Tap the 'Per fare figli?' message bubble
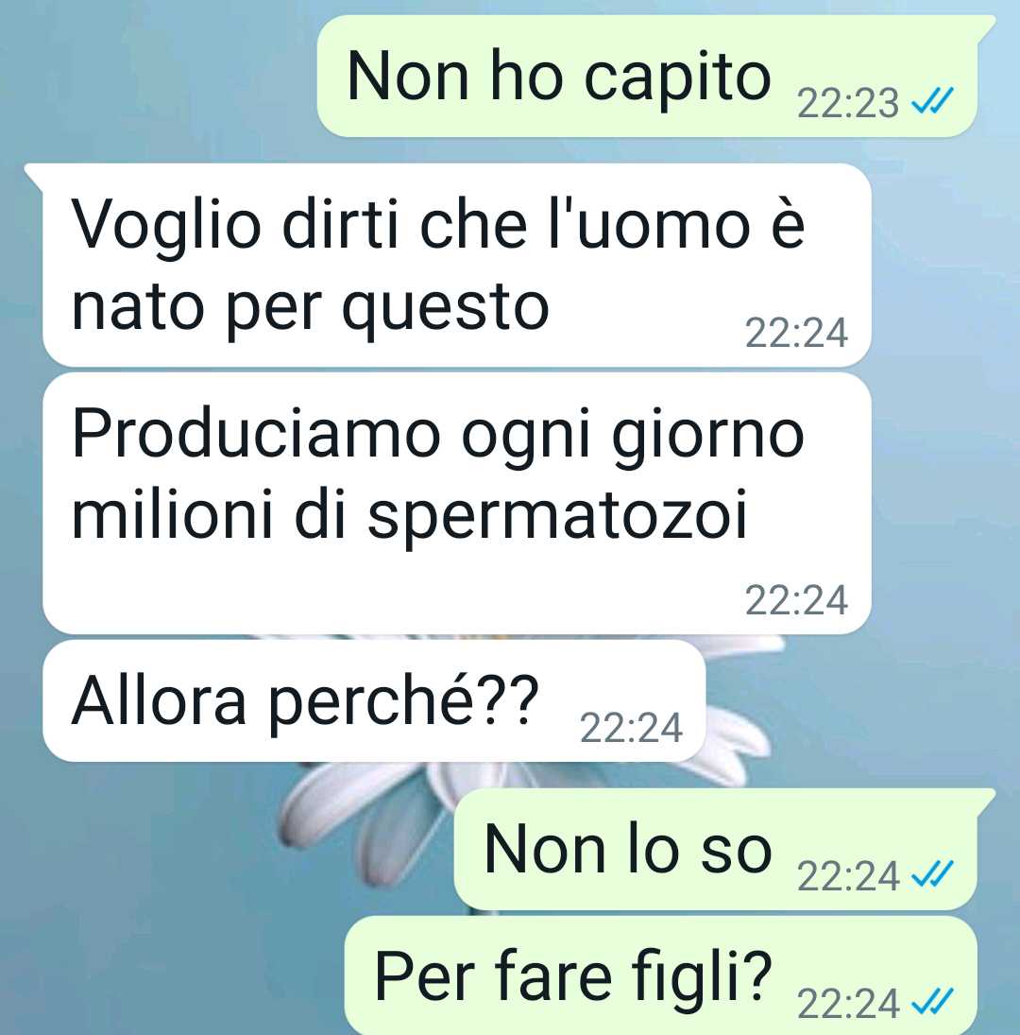 [661, 976]
